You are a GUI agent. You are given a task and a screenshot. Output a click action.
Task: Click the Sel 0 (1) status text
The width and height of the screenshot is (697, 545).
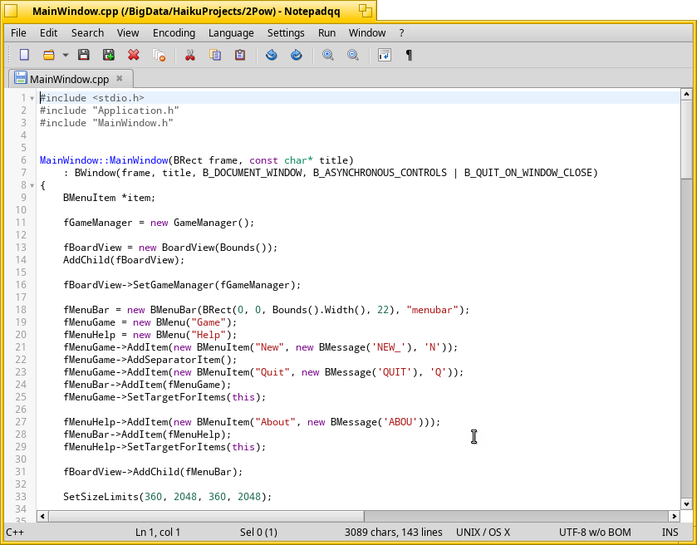pyautogui.click(x=258, y=532)
